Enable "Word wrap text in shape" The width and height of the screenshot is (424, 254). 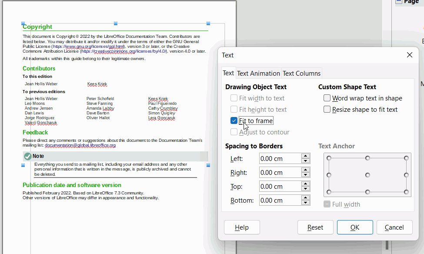[327, 98]
